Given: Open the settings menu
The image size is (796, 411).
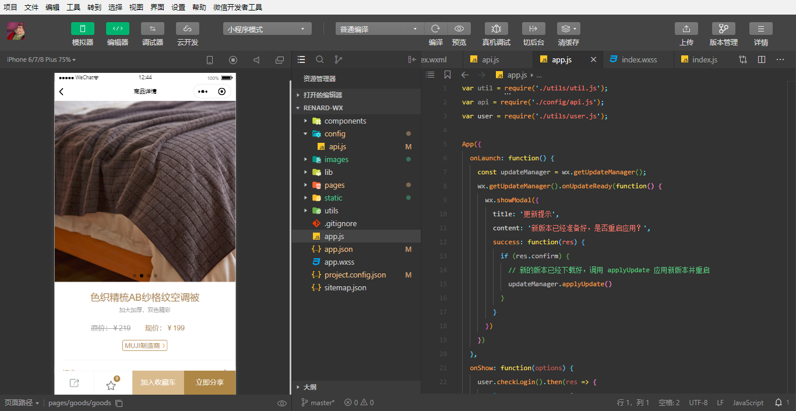Looking at the screenshot, I should click(178, 8).
